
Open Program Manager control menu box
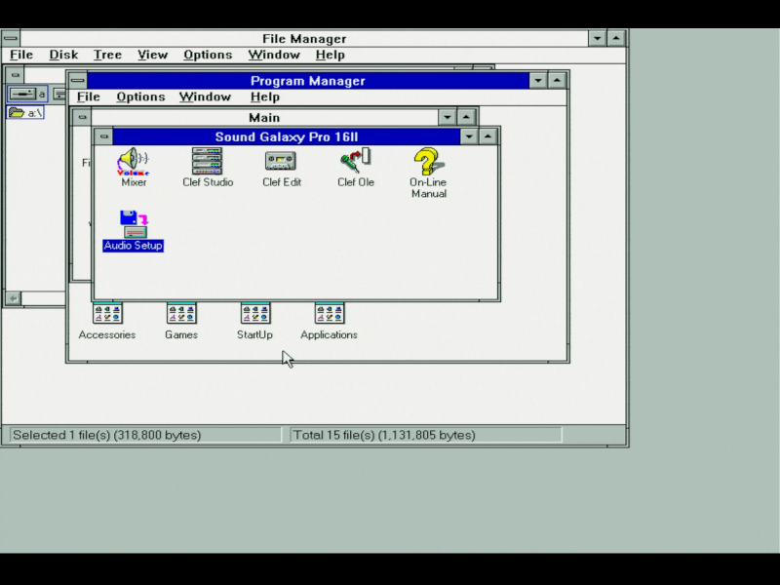click(77, 80)
